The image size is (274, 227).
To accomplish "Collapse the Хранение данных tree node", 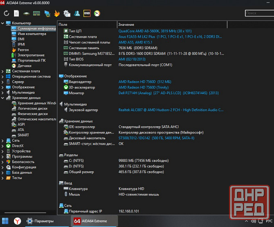I will click(3, 98).
